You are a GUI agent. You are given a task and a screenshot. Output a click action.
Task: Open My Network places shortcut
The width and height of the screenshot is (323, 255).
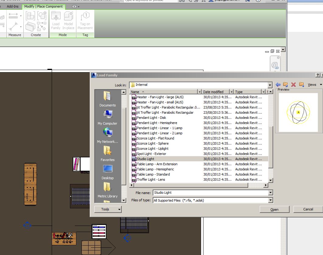(x=108, y=136)
